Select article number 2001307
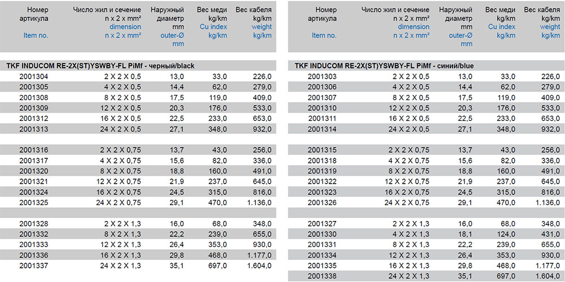The height and width of the screenshot is (282, 565). [322, 97]
